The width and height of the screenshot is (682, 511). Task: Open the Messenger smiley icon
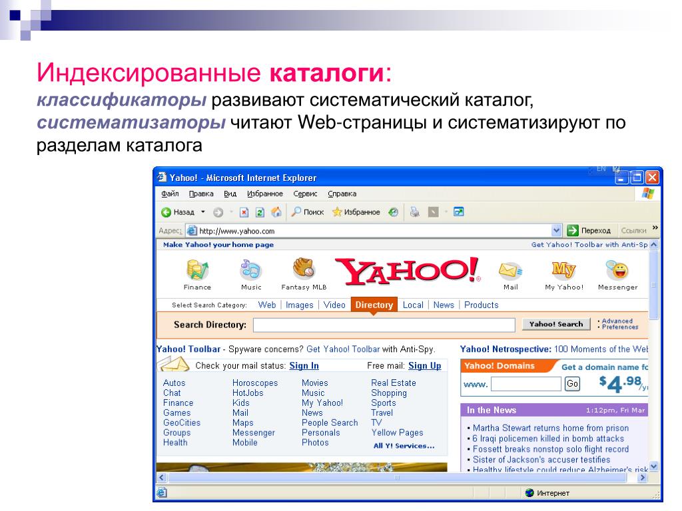tap(617, 270)
